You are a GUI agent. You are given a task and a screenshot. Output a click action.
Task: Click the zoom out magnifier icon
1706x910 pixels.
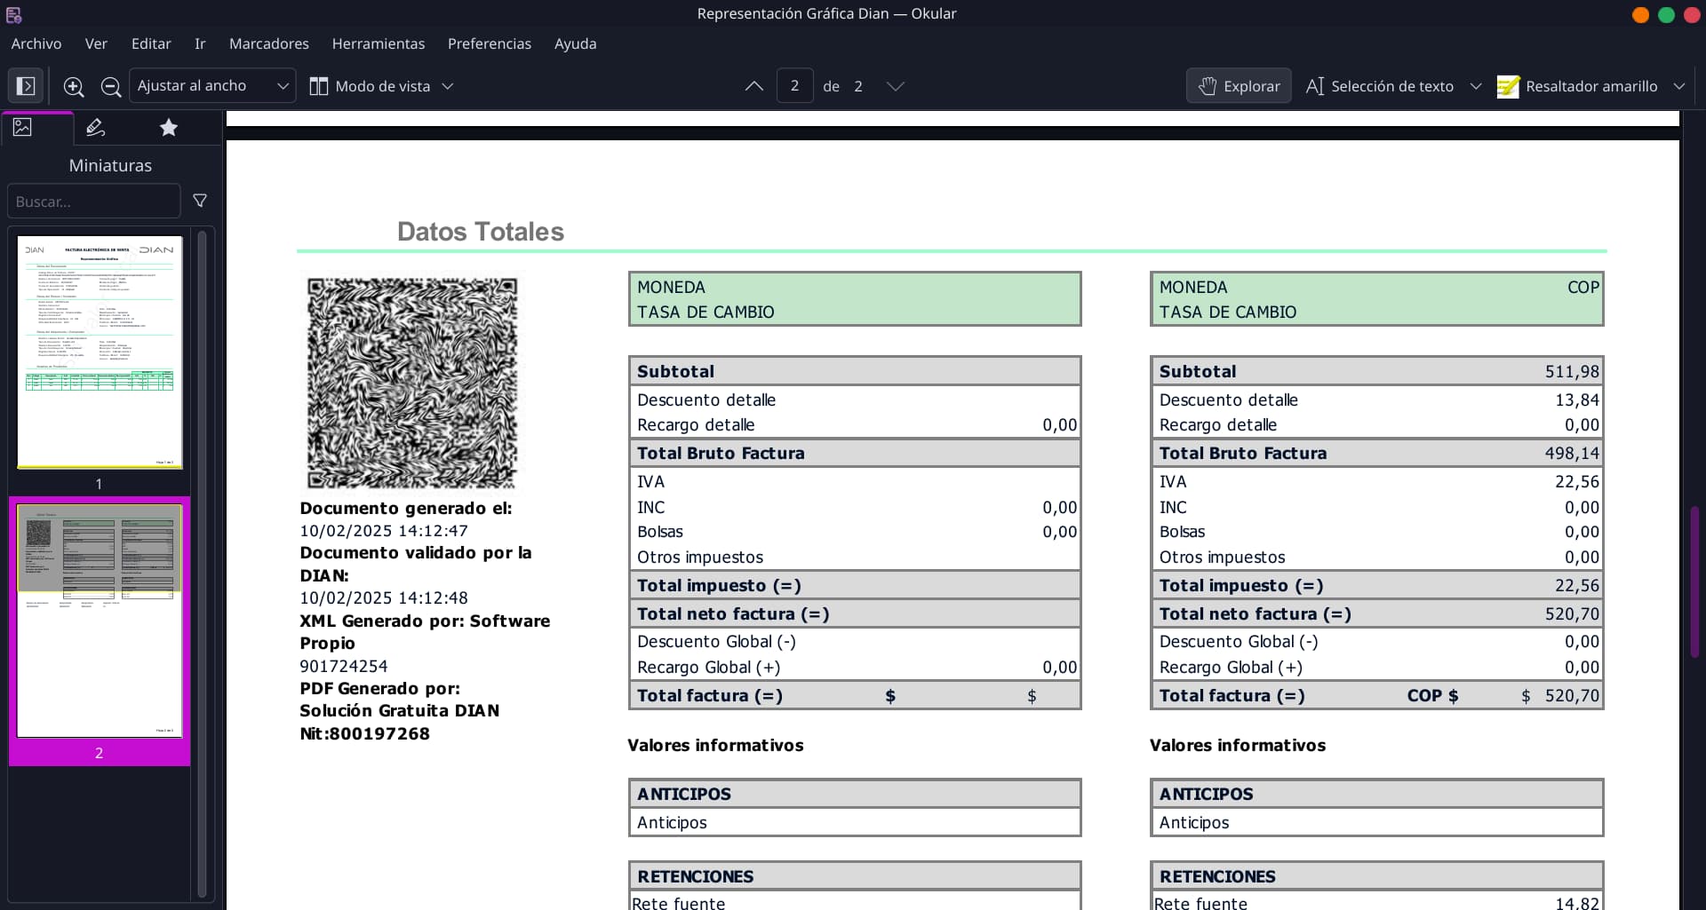[111, 86]
